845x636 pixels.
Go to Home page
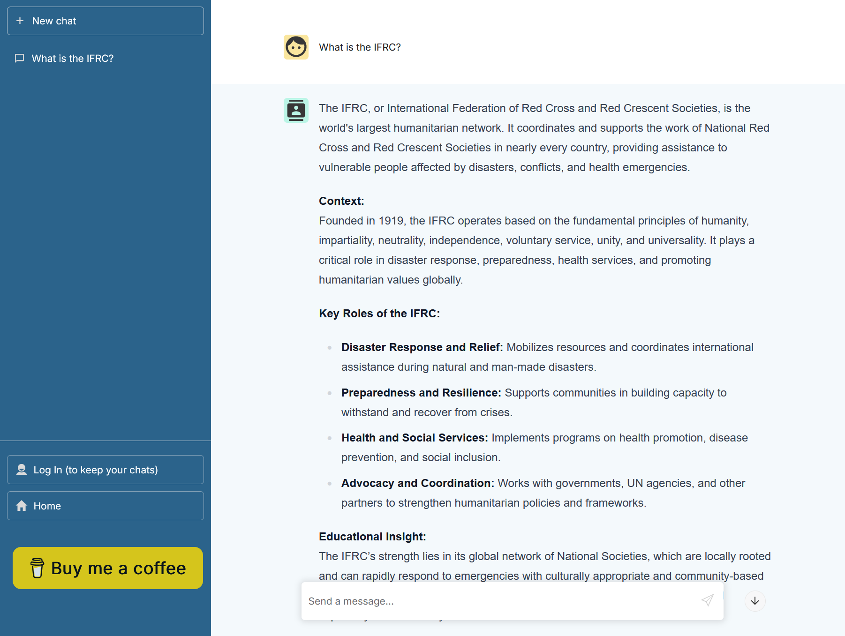pos(106,506)
